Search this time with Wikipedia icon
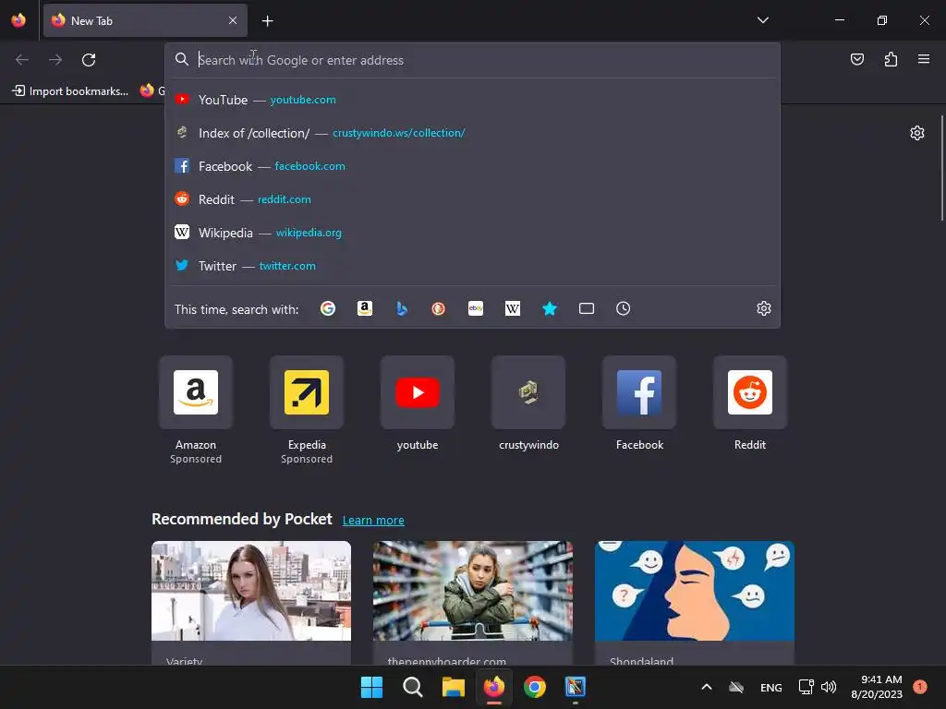Screen dimensions: 946x709 [x=512, y=308]
